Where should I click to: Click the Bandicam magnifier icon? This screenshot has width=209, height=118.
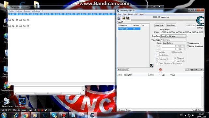[6, 110]
